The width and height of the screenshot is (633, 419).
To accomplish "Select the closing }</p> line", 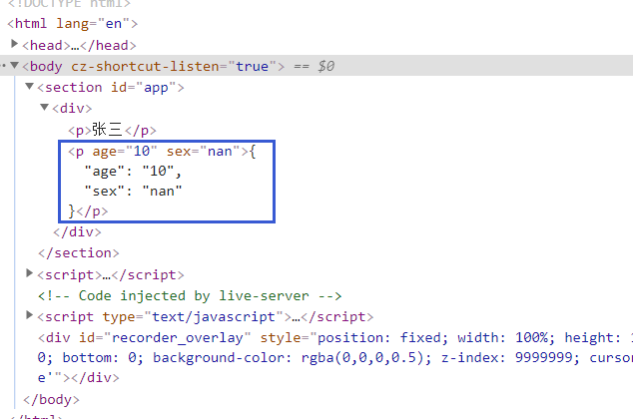I will pyautogui.click(x=88, y=211).
